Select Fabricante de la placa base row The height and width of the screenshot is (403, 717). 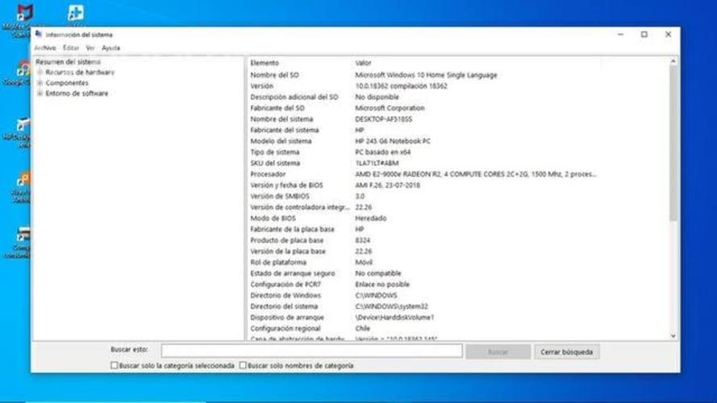coord(459,229)
